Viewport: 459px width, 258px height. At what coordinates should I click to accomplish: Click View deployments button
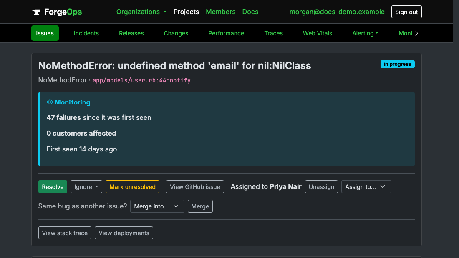[x=124, y=233]
